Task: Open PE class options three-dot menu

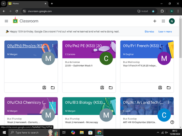Action: (x=111, y=46)
